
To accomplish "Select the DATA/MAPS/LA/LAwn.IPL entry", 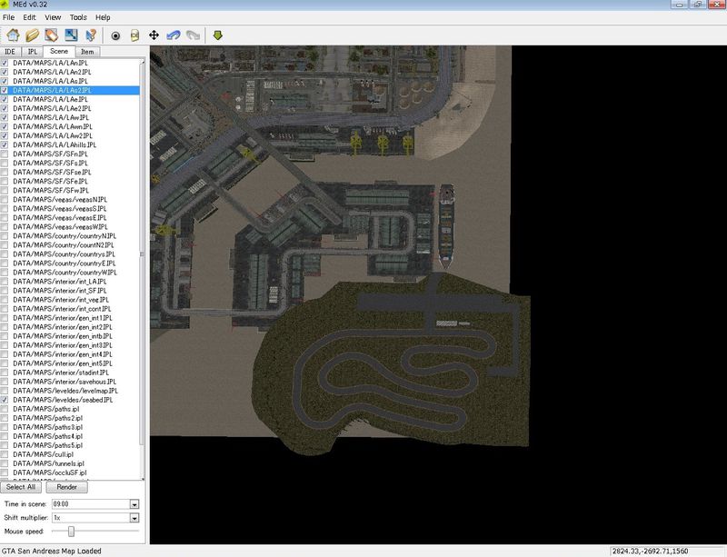I will pyautogui.click(x=53, y=126).
